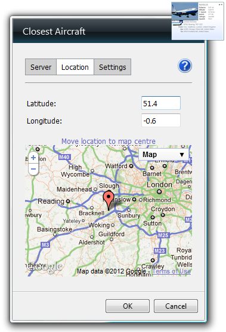This screenshot has width=226, height=332.
Task: Focus the Longitude input field
Action: 161,121
